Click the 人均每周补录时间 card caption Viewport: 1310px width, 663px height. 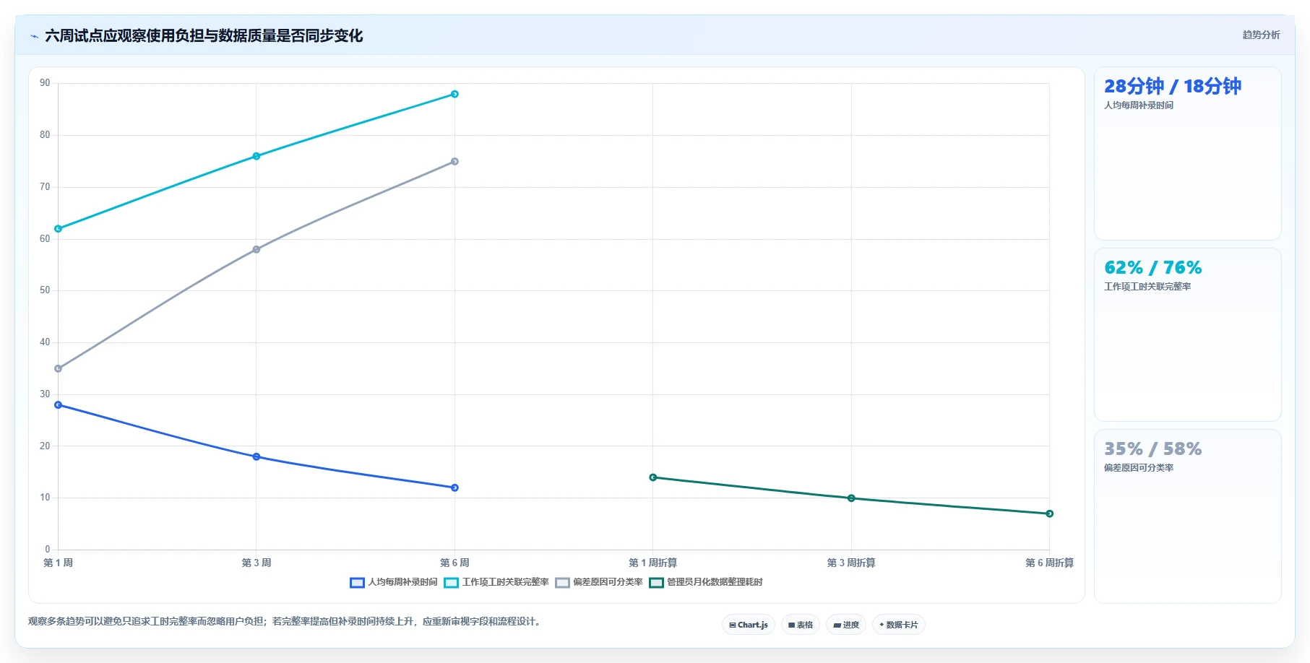tap(1139, 105)
